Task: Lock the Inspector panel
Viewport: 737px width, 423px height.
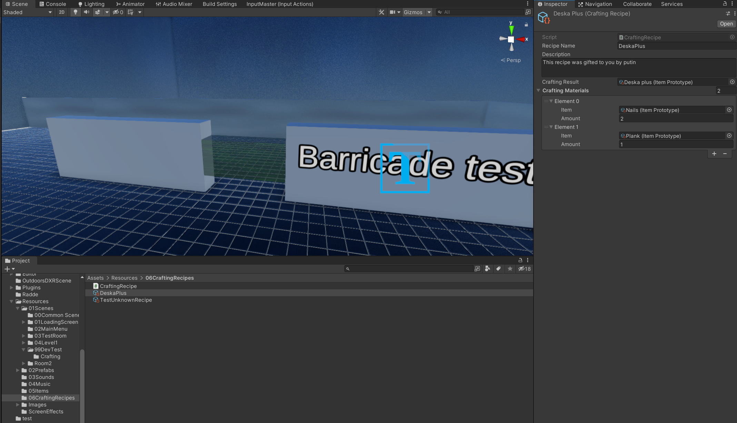Action: click(725, 4)
